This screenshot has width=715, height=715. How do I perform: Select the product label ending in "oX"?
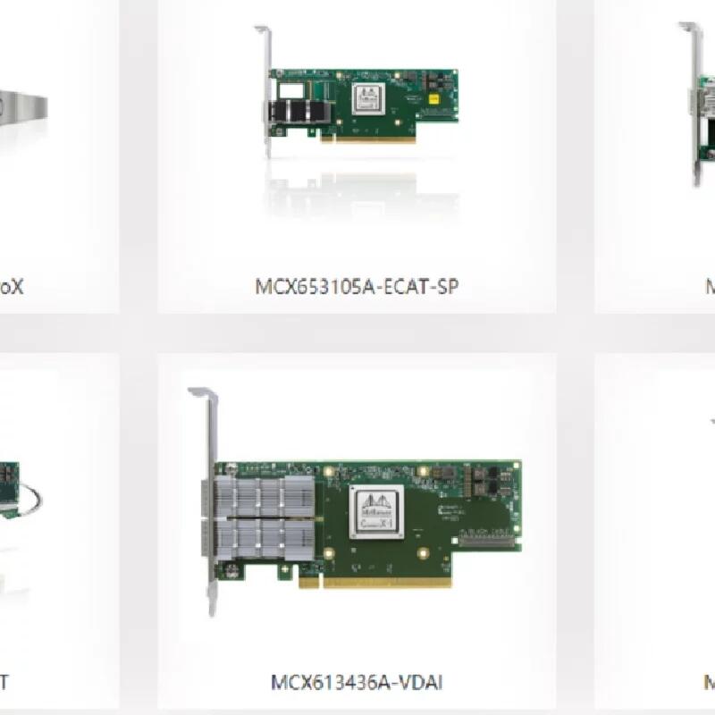coord(12,287)
